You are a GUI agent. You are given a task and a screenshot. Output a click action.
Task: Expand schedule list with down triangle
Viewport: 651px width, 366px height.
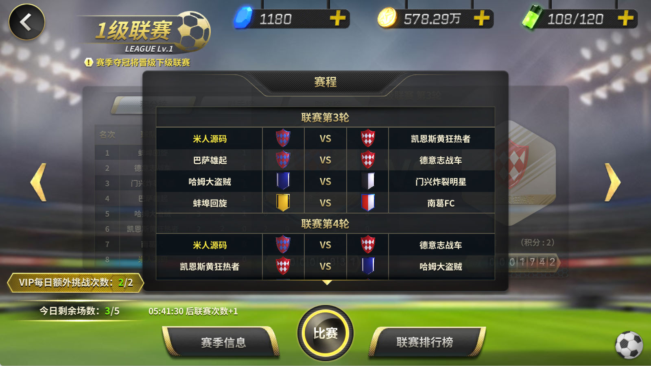327,282
